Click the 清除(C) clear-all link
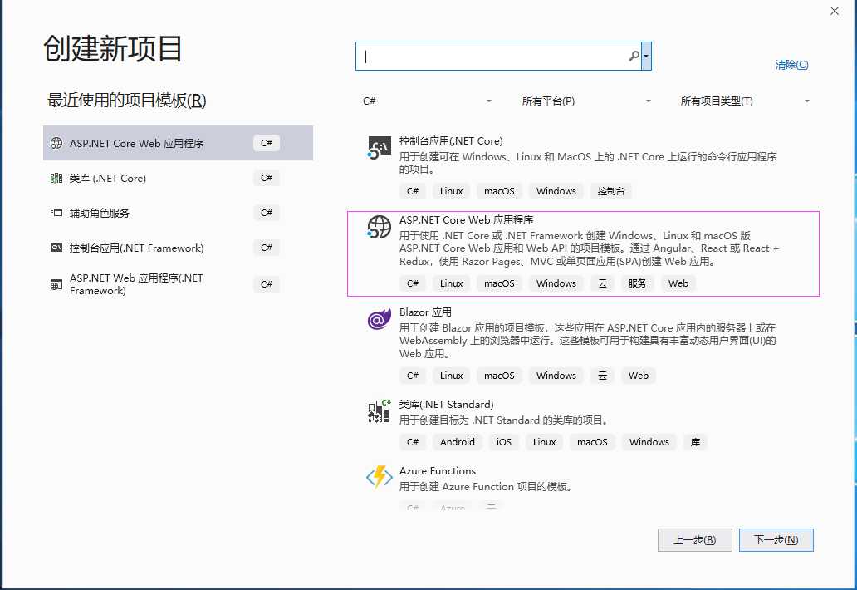The width and height of the screenshot is (857, 590). tap(791, 65)
